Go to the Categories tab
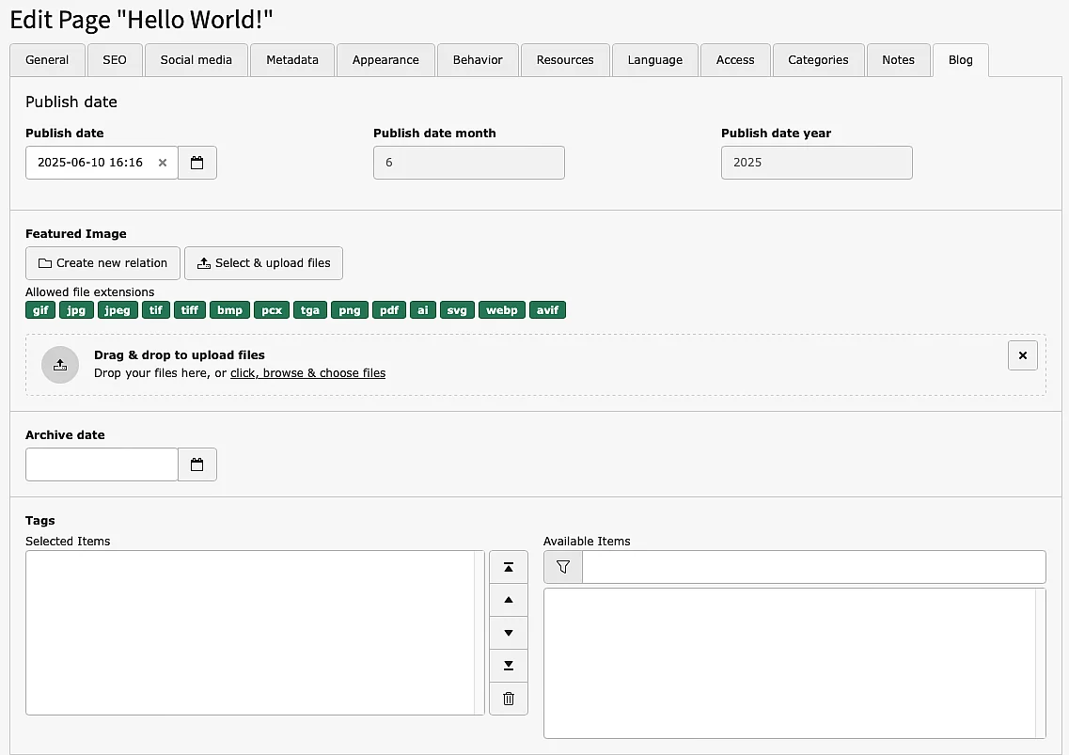1069x755 pixels. point(818,60)
